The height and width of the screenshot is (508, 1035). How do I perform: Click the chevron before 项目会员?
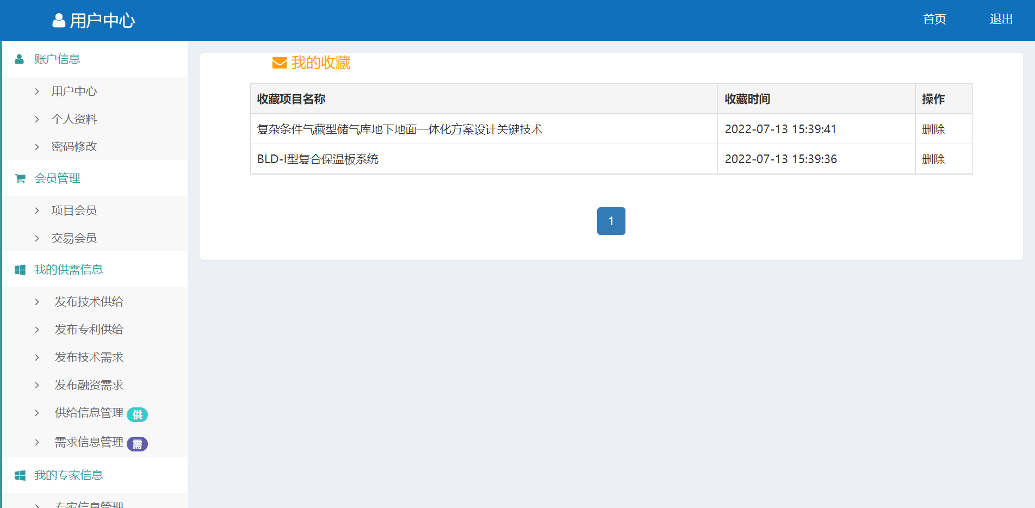(37, 210)
